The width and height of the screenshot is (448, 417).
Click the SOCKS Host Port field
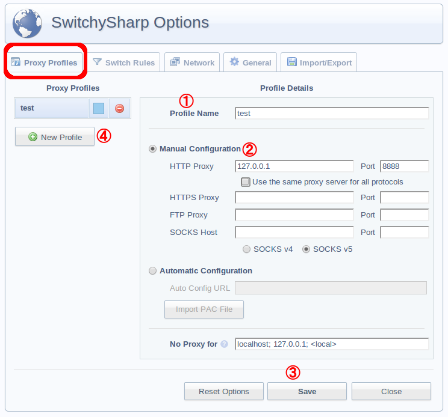[404, 233]
